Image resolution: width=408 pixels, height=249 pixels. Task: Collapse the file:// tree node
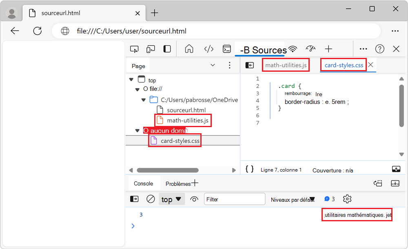tap(137, 89)
